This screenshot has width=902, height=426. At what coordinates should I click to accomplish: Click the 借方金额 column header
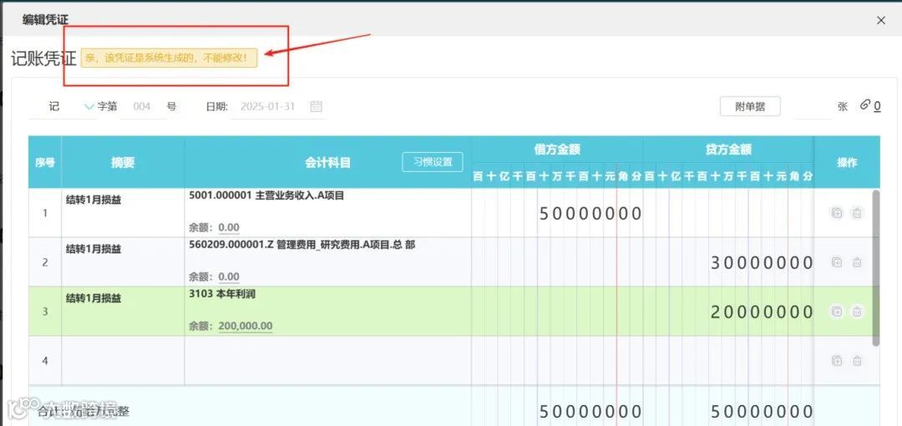[557, 150]
